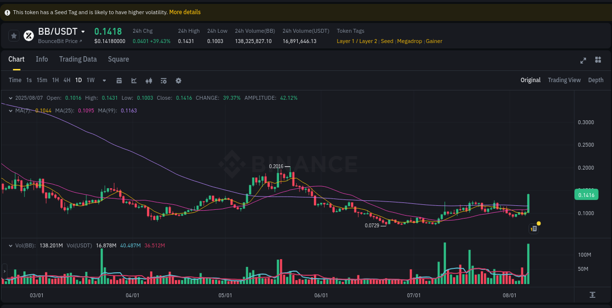
Task: Open the chart settings gear
Action: click(178, 80)
